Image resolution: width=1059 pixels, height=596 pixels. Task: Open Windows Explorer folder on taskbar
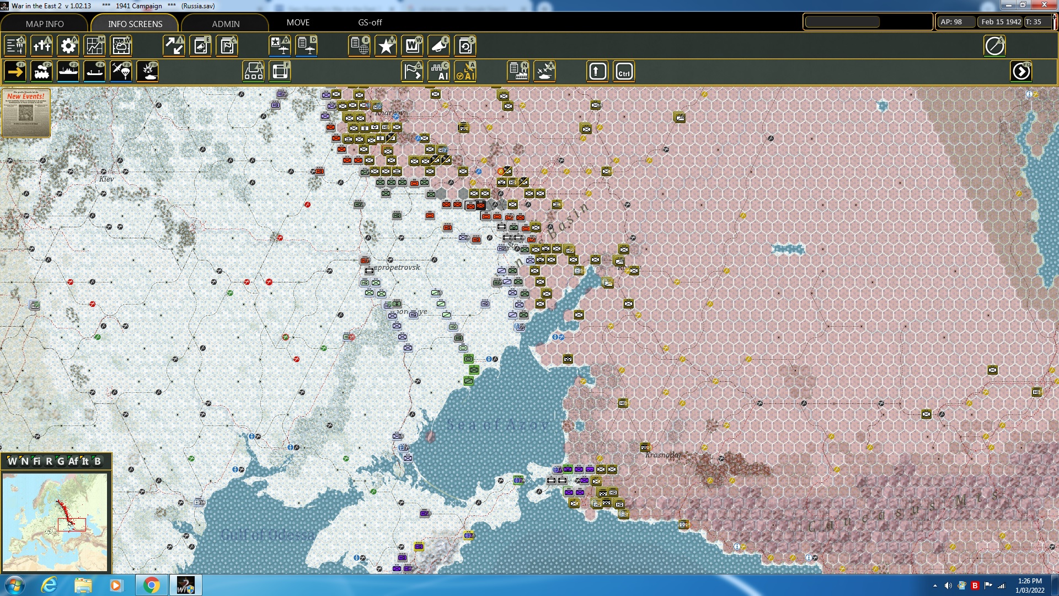83,585
